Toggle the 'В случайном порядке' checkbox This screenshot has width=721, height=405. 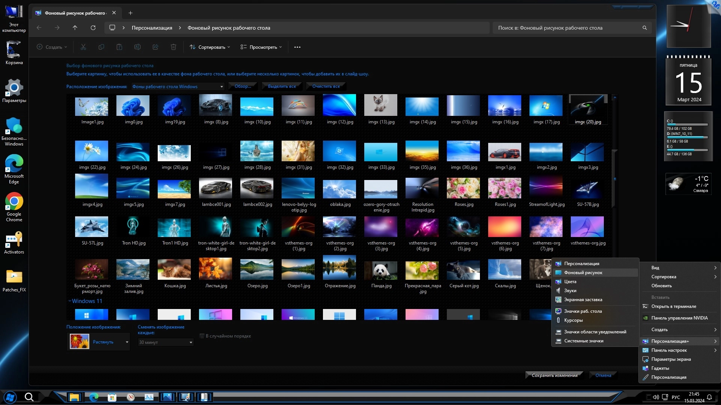click(x=202, y=336)
